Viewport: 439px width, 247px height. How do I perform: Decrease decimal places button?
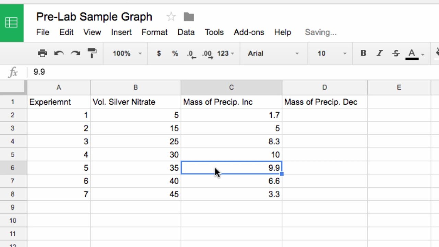[191, 54]
